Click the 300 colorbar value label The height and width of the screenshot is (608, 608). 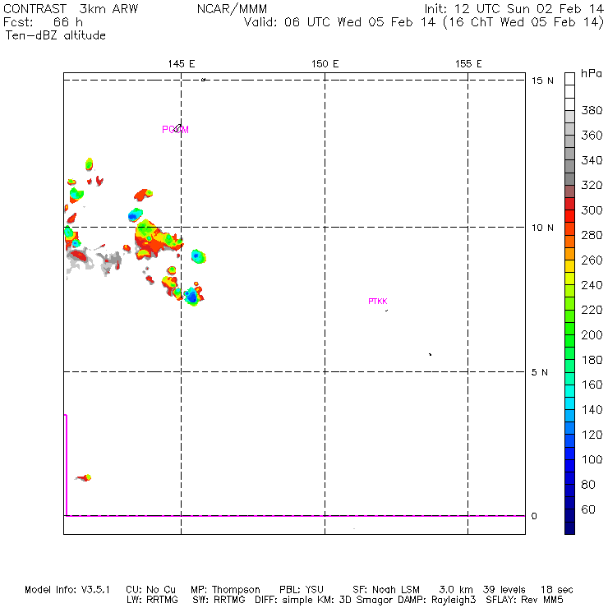pyautogui.click(x=592, y=210)
